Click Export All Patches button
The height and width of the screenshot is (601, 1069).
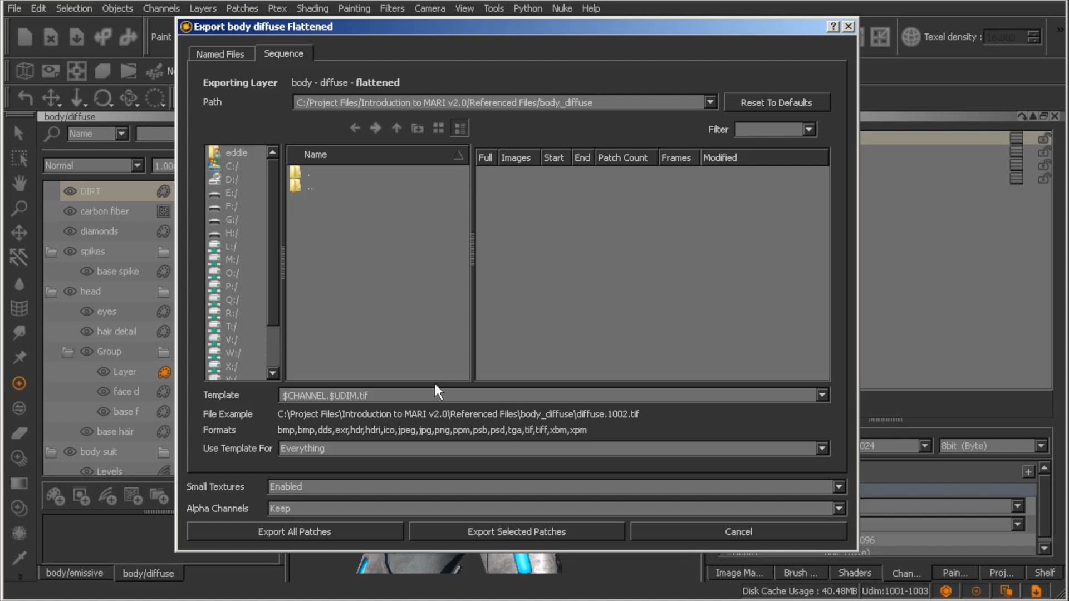tap(295, 531)
